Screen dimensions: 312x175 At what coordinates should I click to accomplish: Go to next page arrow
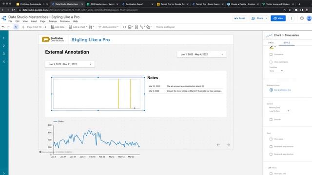(45, 27)
